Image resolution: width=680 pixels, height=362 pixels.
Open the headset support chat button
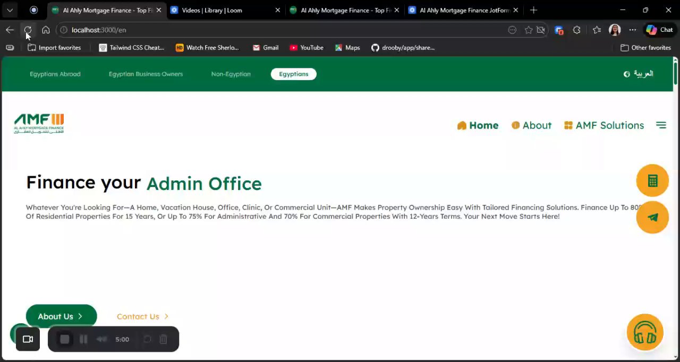pyautogui.click(x=645, y=332)
